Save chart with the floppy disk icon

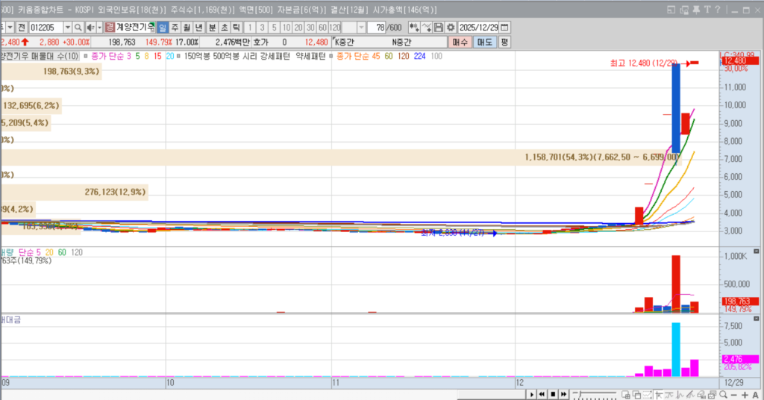(x=439, y=27)
